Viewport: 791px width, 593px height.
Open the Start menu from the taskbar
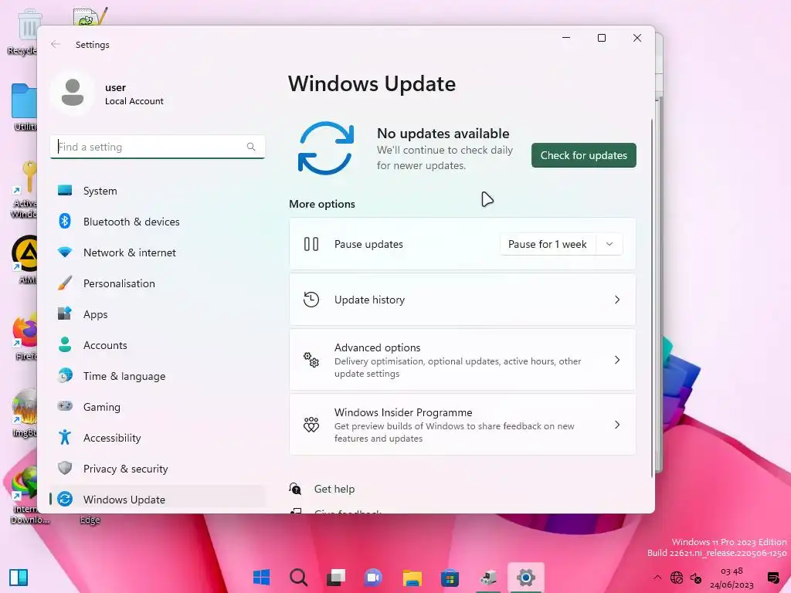coord(261,578)
